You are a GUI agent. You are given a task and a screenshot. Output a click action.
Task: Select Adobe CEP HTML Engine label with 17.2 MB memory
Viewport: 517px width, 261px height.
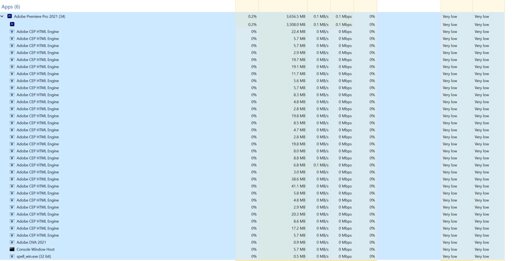[38, 228]
